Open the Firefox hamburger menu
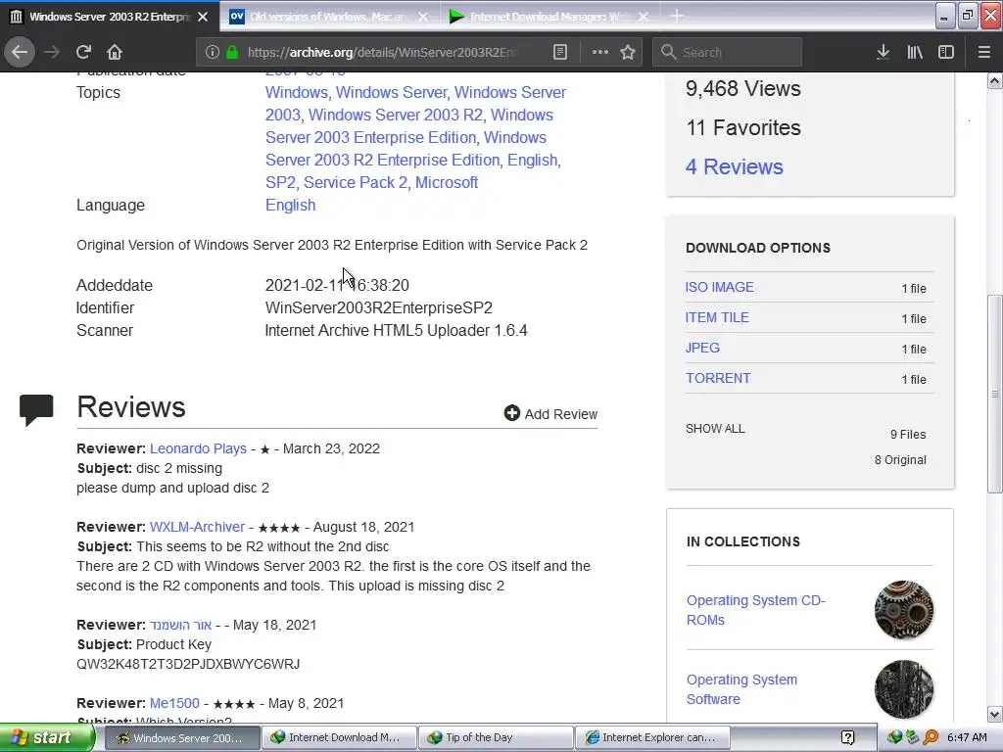The width and height of the screenshot is (1003, 752). 983,52
